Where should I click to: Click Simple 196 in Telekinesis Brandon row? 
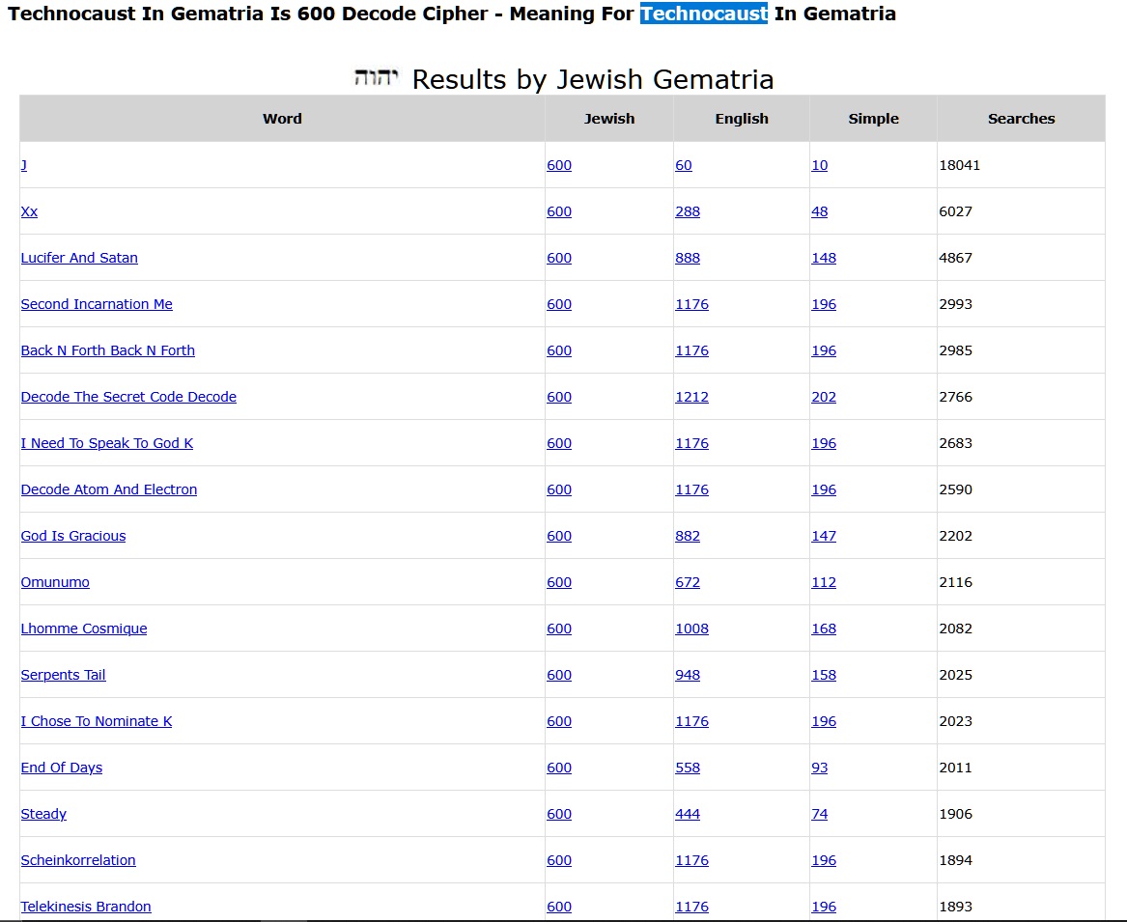coord(824,907)
